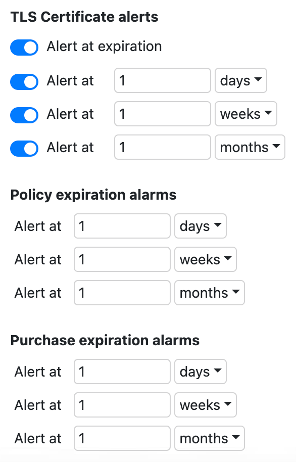
Task: Open the weeks dropdown under TLS Certificate alerts
Action: [246, 114]
